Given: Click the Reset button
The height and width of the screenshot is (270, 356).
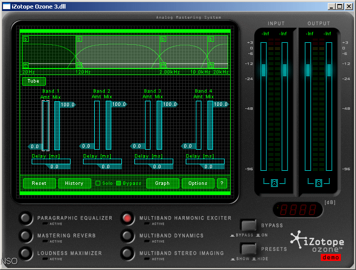Looking at the screenshot, I should (39, 183).
